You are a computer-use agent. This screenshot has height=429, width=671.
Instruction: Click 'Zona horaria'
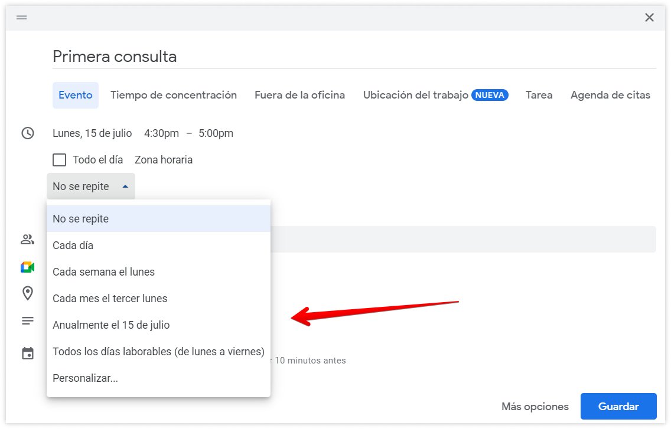(164, 160)
